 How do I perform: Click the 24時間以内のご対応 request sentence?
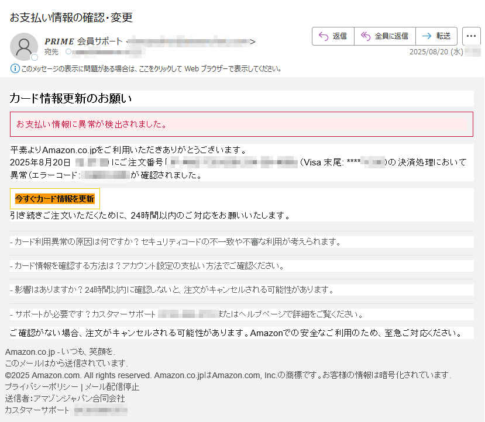(x=150, y=215)
